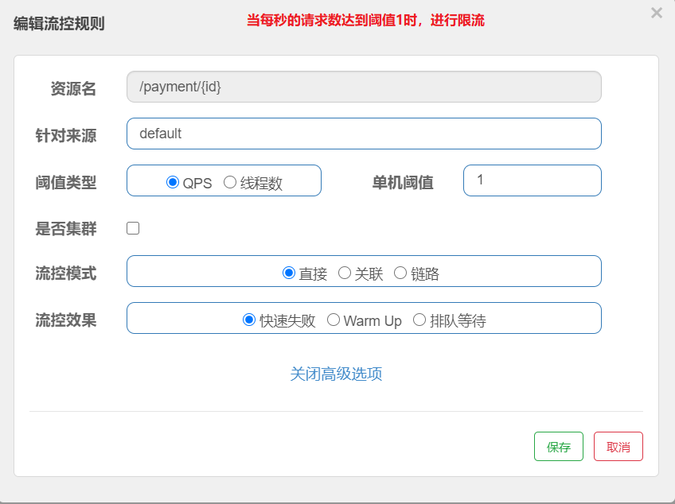Click the 流控效果 field label
675x504 pixels.
66,320
